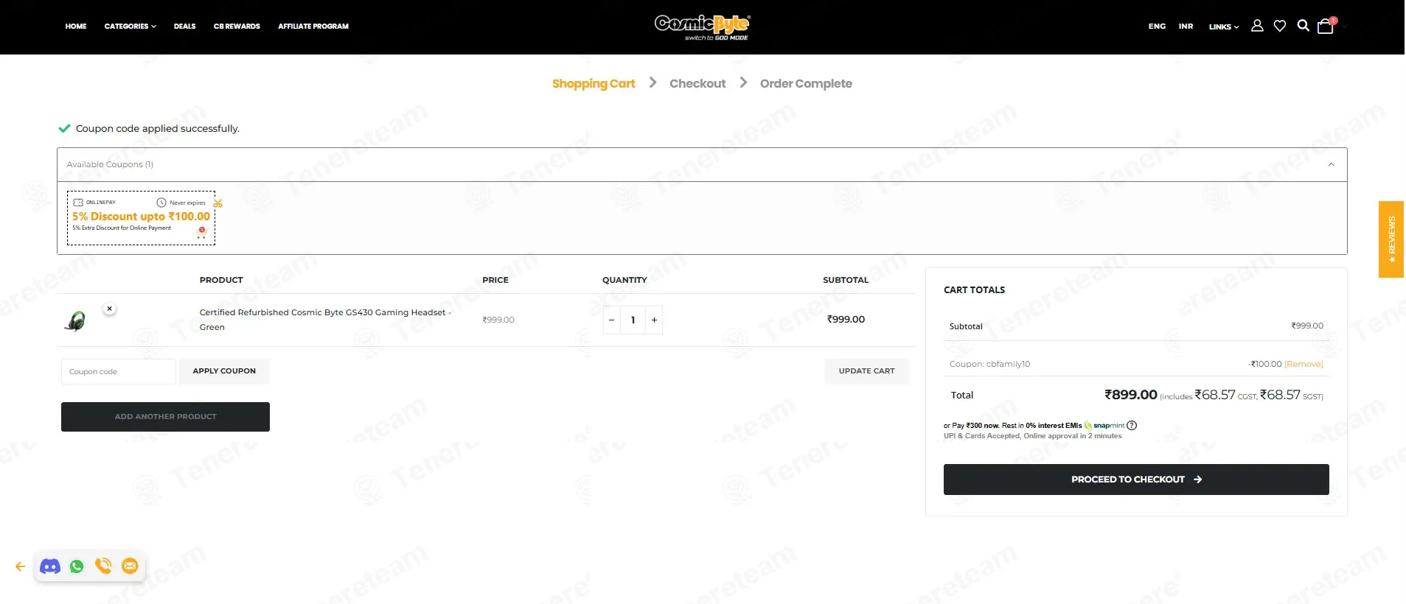The width and height of the screenshot is (1406, 604).
Task: Click the email contact icon
Action: coord(130,566)
